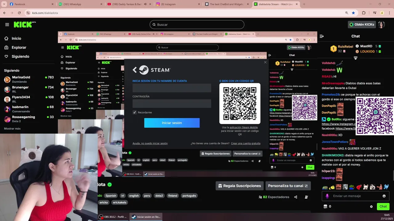Switch to Iniciar sesión en Steam taskbar item
The image size is (394, 221).
coord(146,217)
